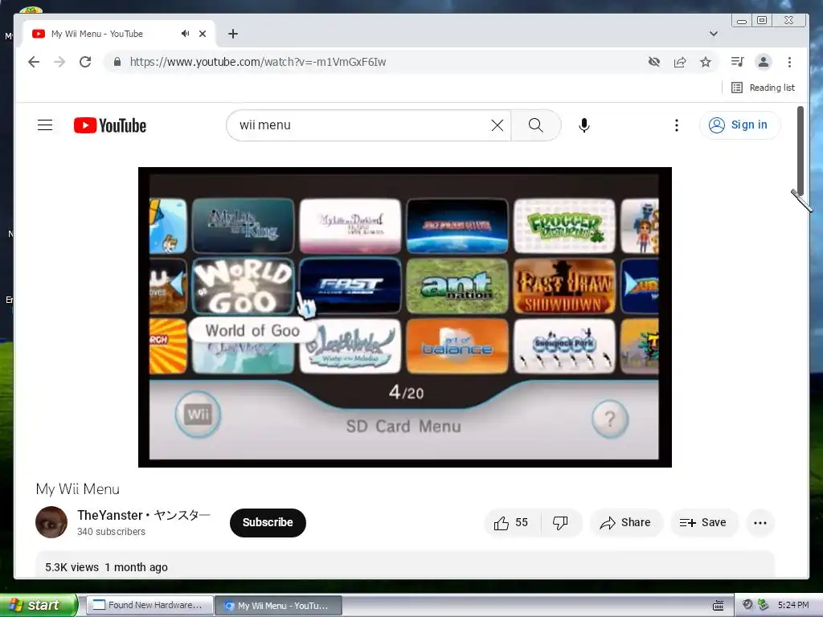Reload the YouTube page
Viewport: 823px width, 617px height.
[x=85, y=62]
